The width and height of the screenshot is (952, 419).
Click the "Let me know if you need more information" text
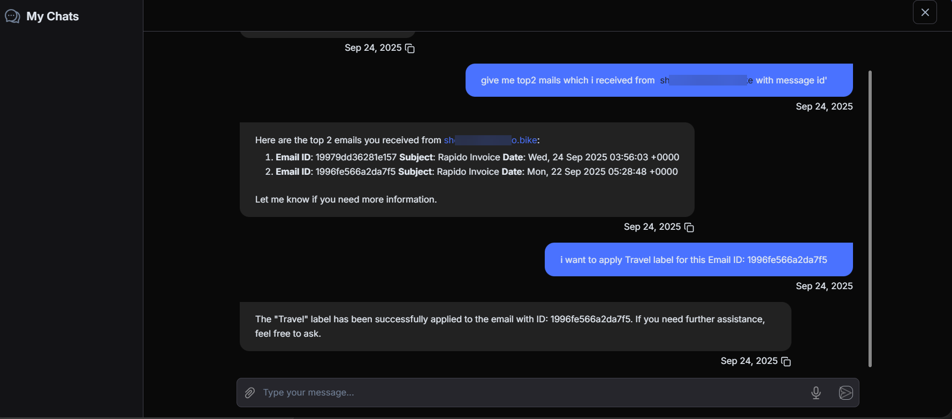click(x=346, y=199)
